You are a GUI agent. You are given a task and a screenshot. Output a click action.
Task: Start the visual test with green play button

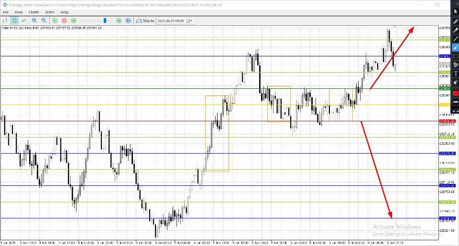click(55, 21)
